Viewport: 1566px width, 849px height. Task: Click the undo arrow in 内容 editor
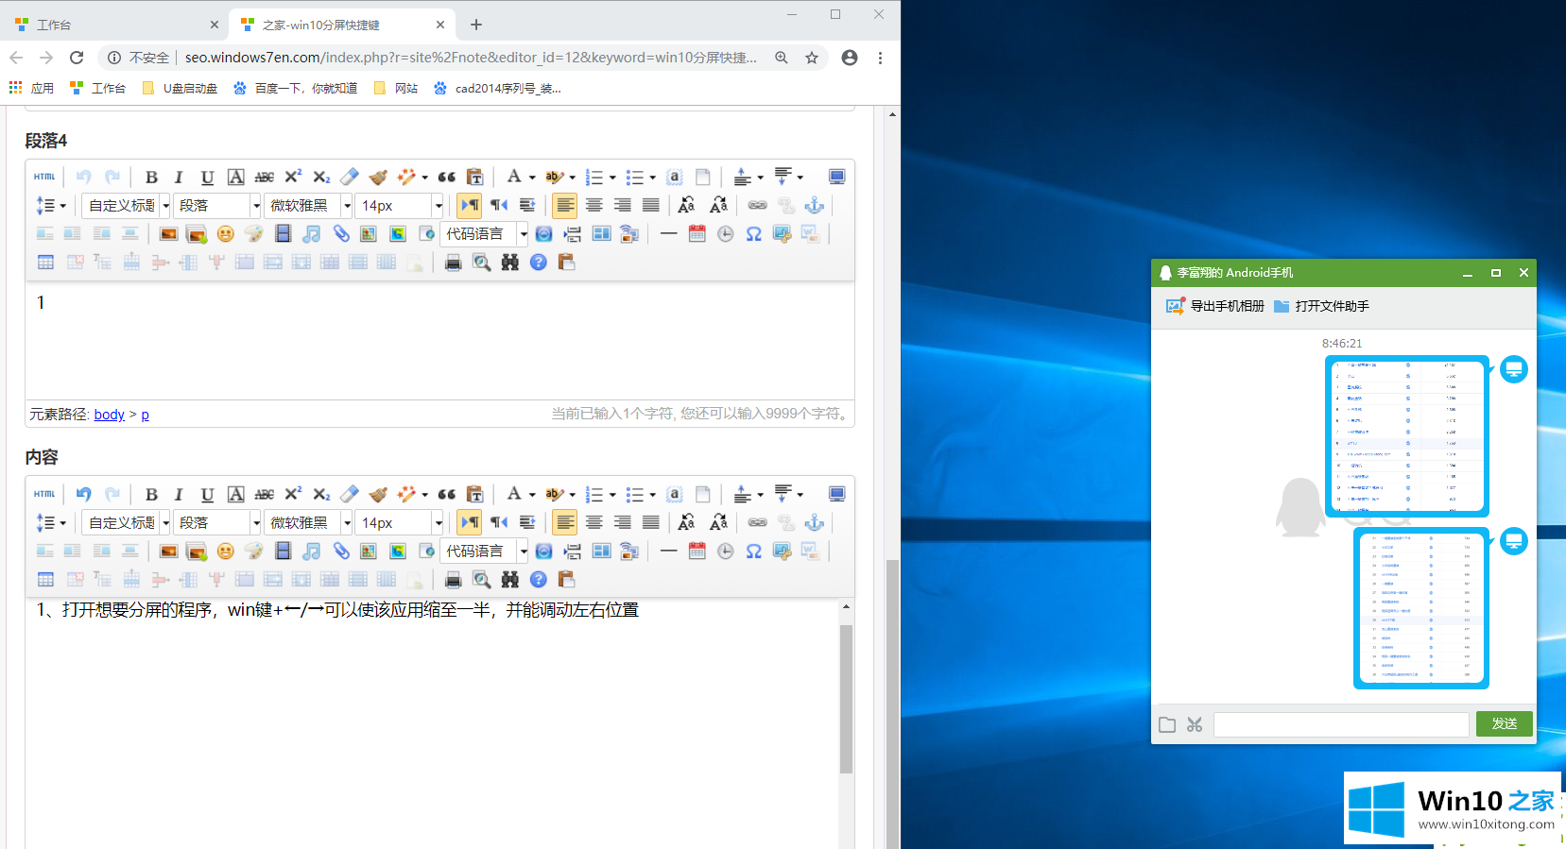[84, 494]
